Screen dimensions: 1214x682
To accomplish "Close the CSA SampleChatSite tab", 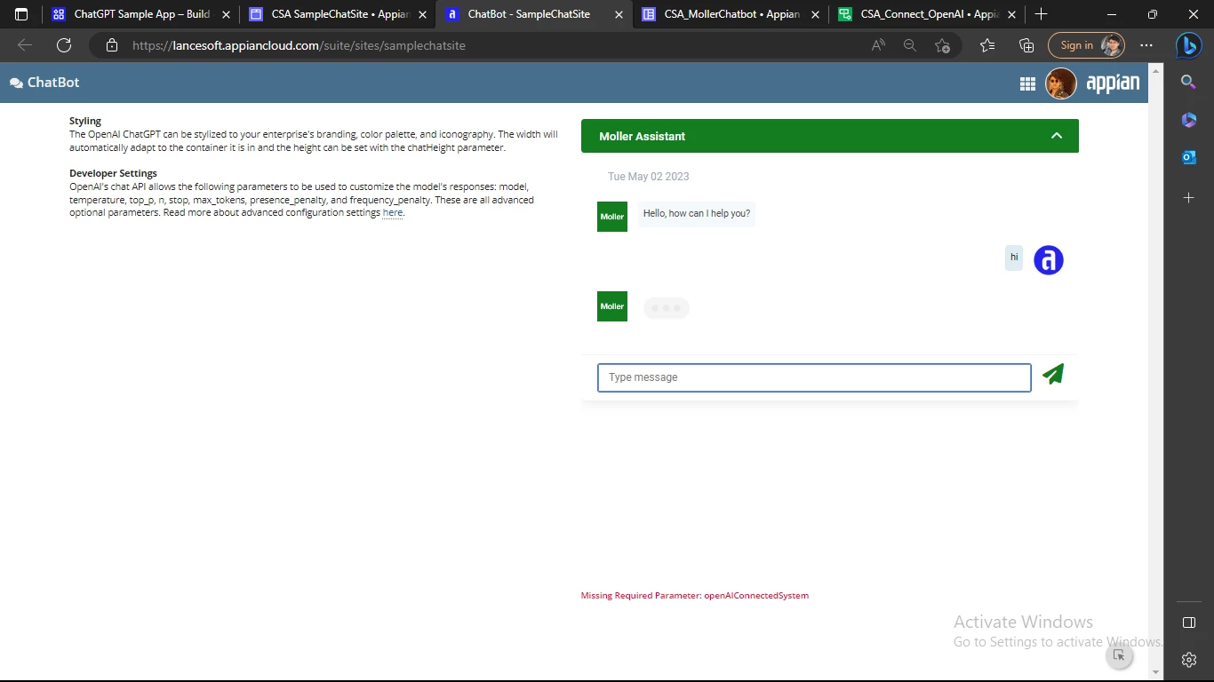I will [422, 14].
